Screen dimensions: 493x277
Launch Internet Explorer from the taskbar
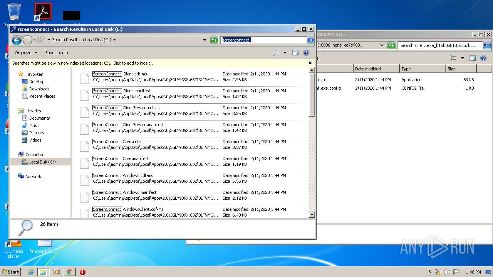coord(30,272)
